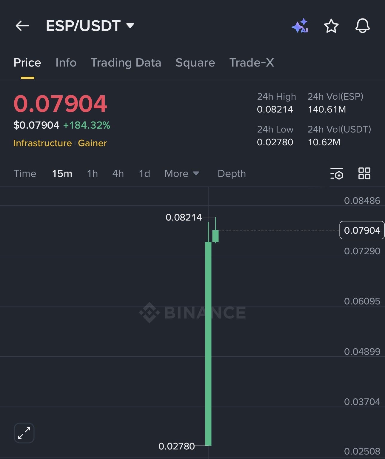Show the Depth chart view
Screen dimensions: 385x459
(232, 174)
